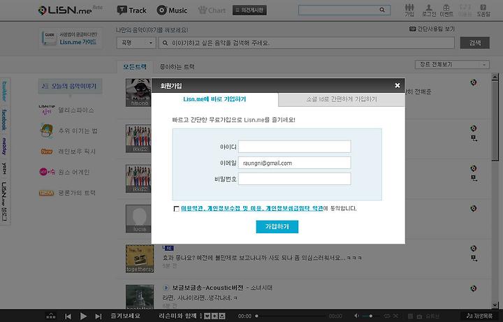The image size is (503, 322).
Task: Click the me2day side tab
Action: pyautogui.click(x=4, y=146)
